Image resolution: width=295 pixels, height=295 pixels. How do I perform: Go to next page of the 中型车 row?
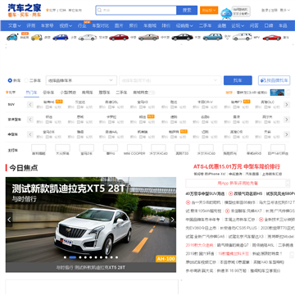287,134
